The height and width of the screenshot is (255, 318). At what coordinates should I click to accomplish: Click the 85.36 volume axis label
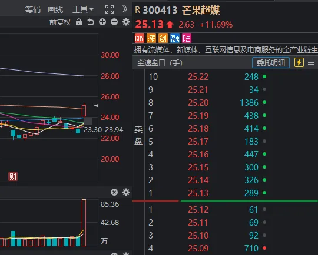(x=110, y=204)
